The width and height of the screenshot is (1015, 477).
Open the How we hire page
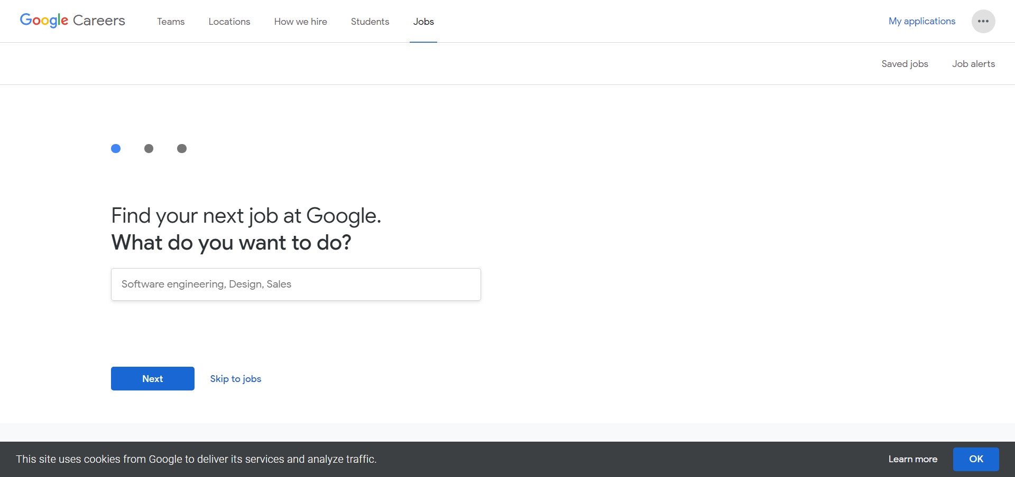[x=300, y=22]
